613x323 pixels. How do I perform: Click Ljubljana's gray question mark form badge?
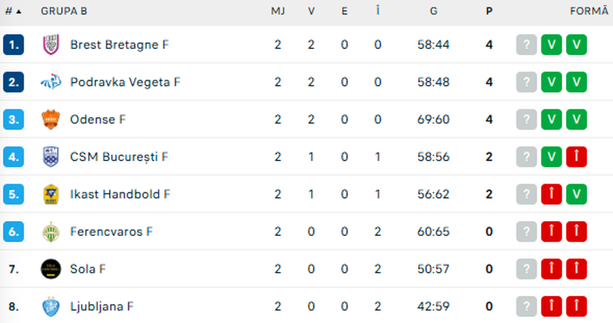point(526,306)
